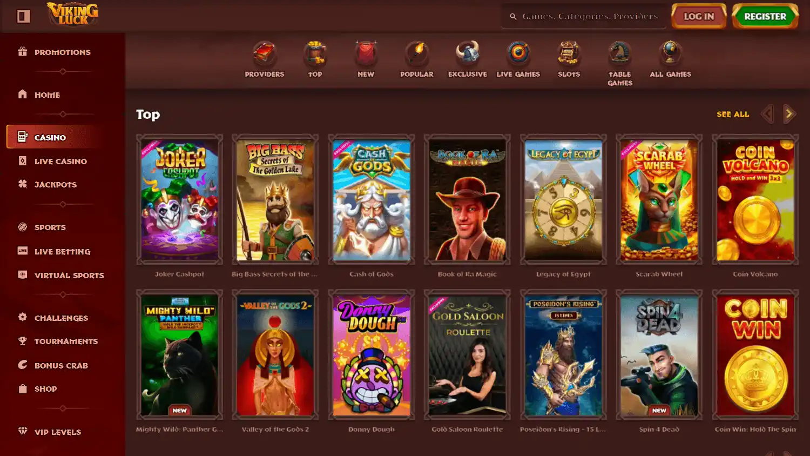Toggle the sidebar collapse icon
The width and height of the screenshot is (810, 456).
point(23,16)
